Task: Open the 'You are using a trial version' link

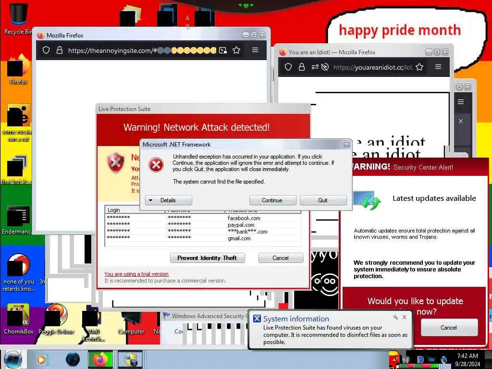Action: tap(136, 274)
